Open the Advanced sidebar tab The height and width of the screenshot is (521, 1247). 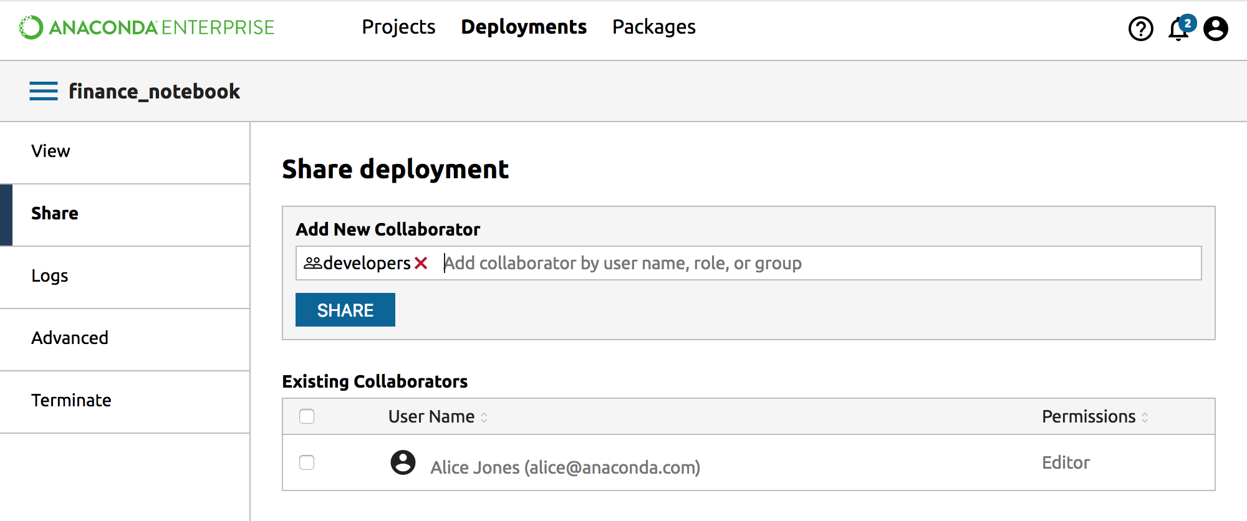(70, 338)
